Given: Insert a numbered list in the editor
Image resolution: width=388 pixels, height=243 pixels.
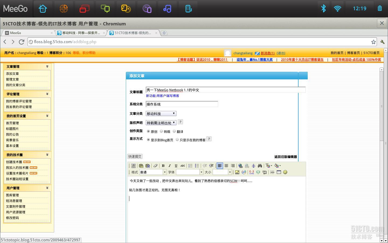Looking at the screenshot, I should point(190,166).
